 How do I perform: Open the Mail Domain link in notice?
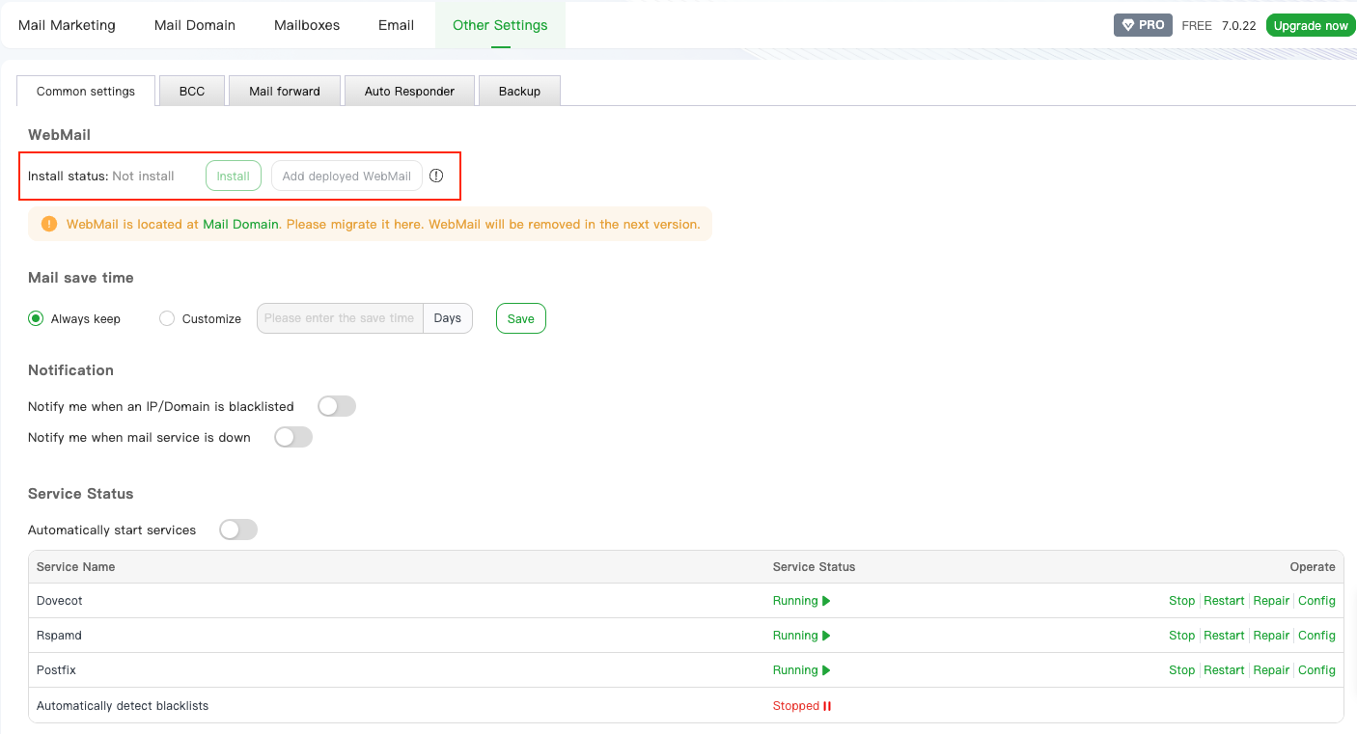(x=240, y=224)
